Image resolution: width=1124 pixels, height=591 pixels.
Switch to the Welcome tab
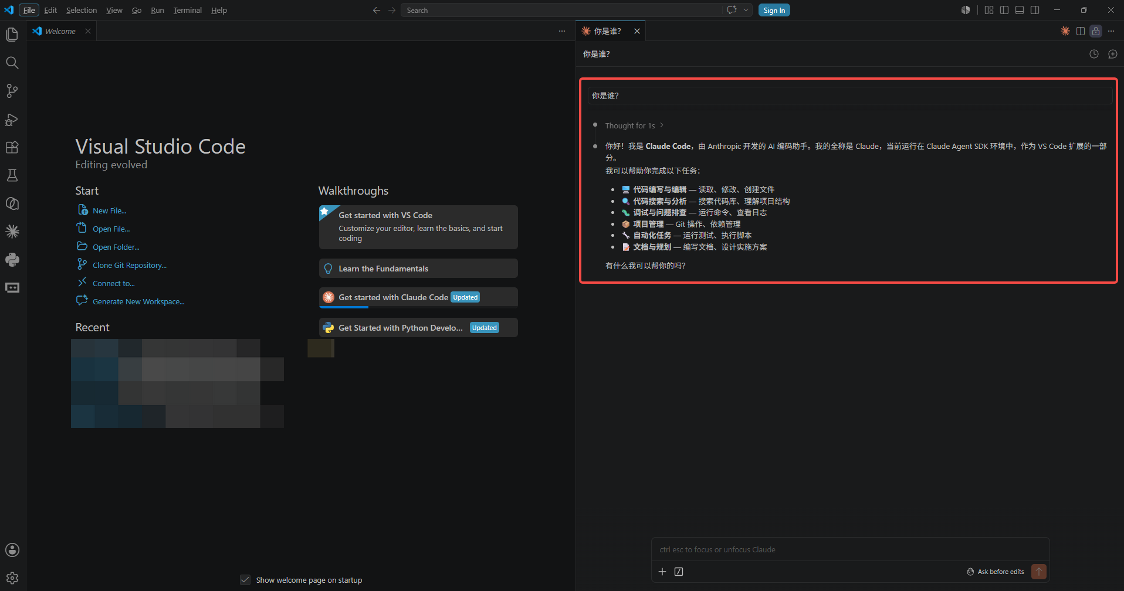coord(60,31)
